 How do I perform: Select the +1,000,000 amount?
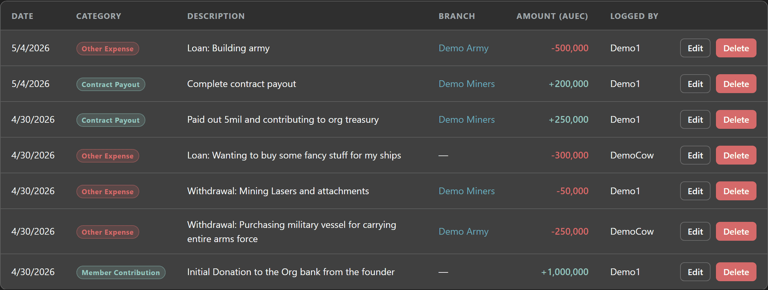(x=565, y=272)
